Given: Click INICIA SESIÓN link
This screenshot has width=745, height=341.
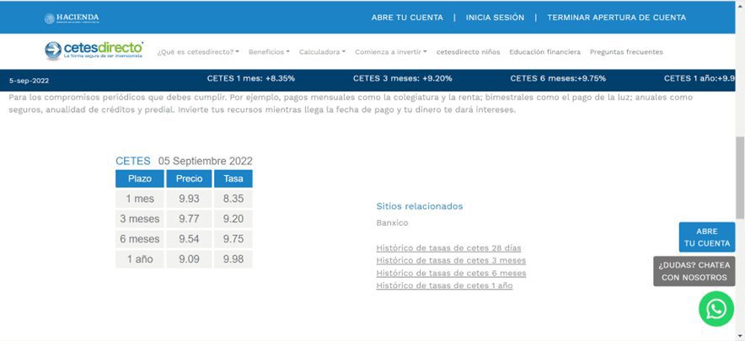Looking at the screenshot, I should pyautogui.click(x=495, y=18).
